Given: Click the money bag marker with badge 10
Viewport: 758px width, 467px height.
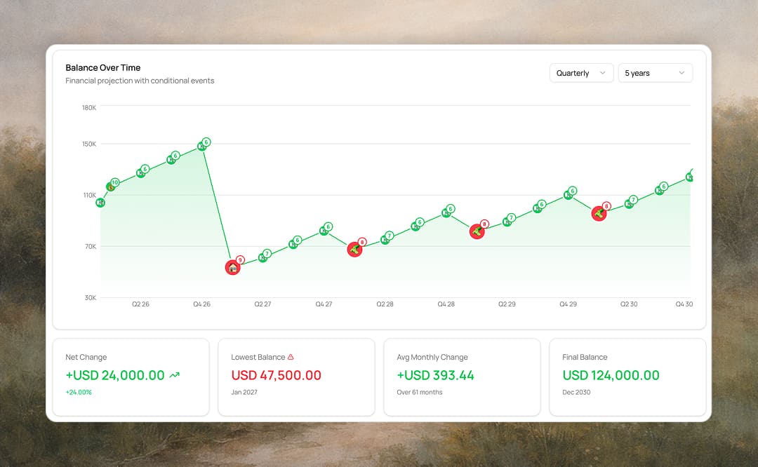Looking at the screenshot, I should click(x=110, y=187).
